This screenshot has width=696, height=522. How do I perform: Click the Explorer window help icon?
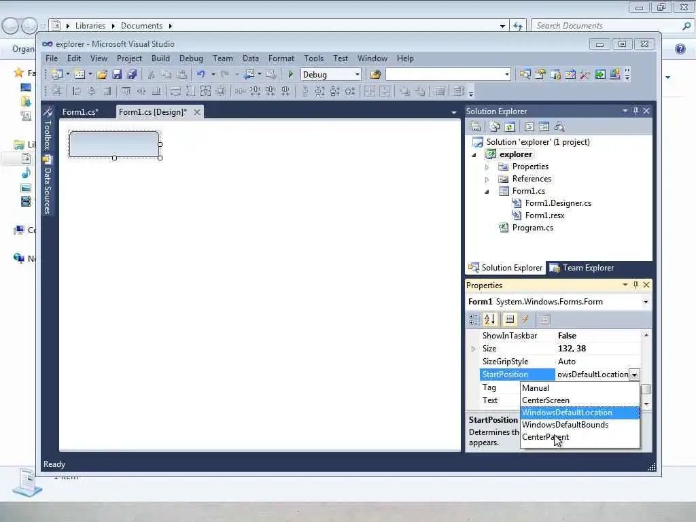[x=680, y=49]
